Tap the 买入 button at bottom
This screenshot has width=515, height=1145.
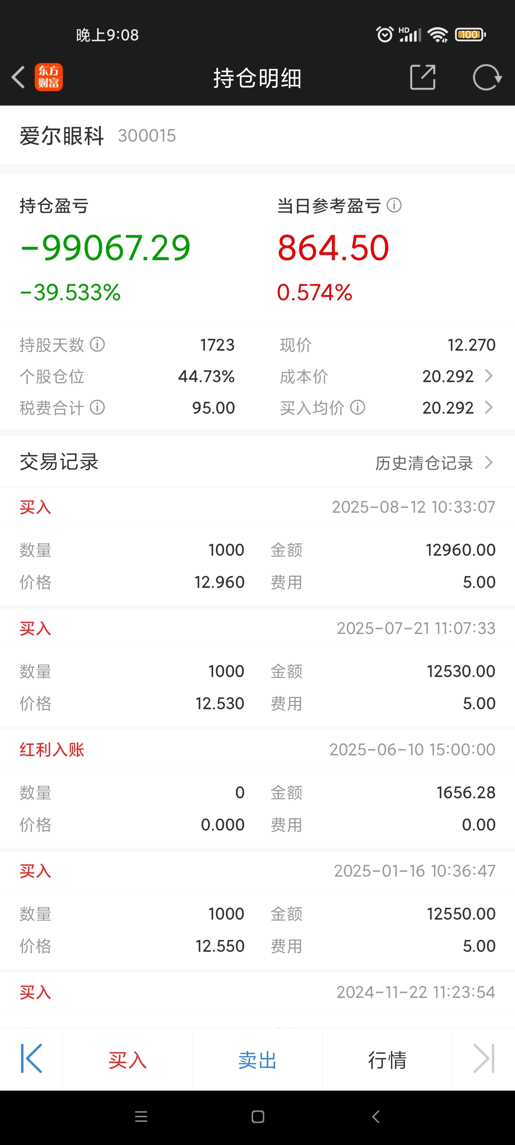[128, 1059]
